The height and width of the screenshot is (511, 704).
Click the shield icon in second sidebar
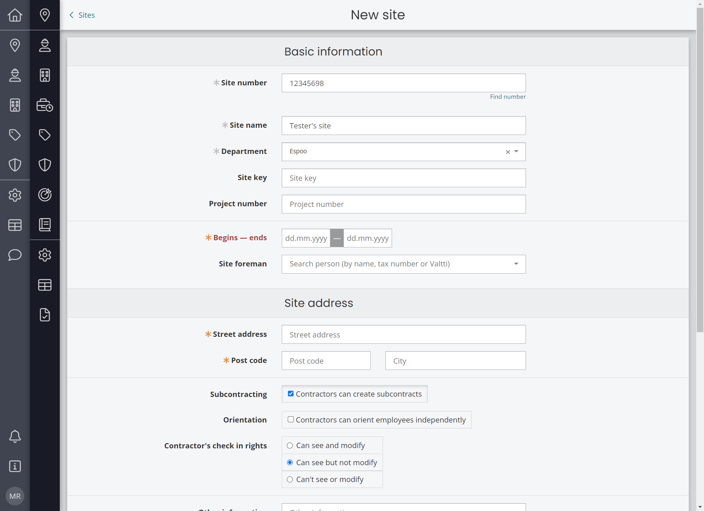45,165
